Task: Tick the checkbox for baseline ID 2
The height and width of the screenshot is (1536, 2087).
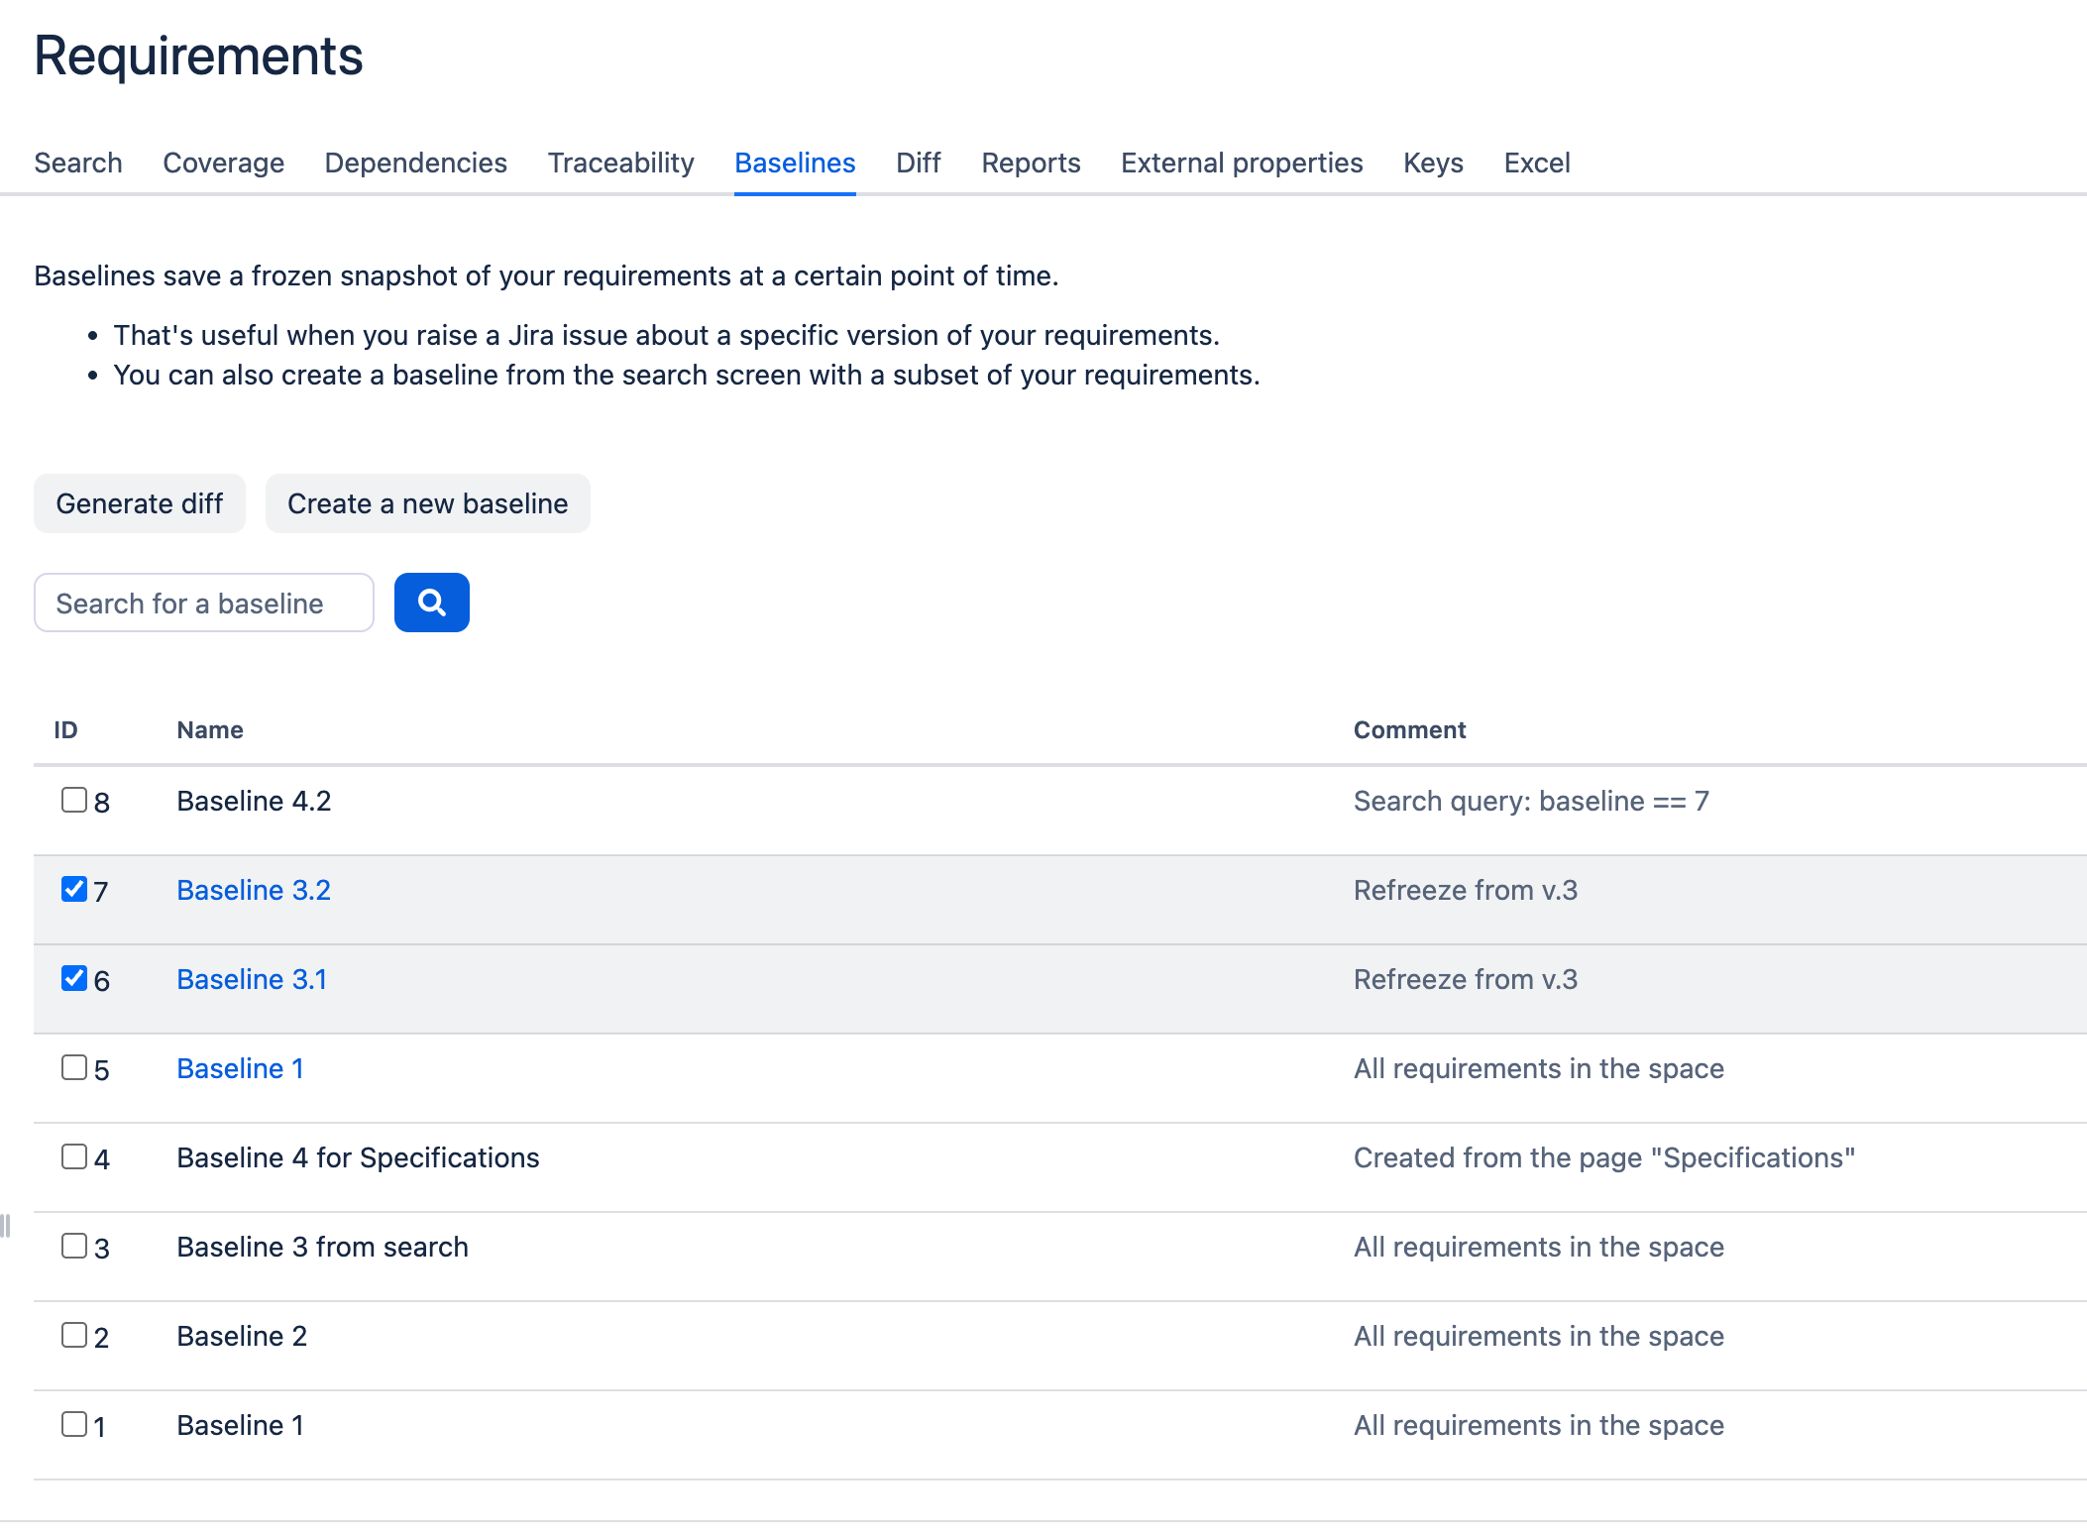Action: [x=74, y=1335]
